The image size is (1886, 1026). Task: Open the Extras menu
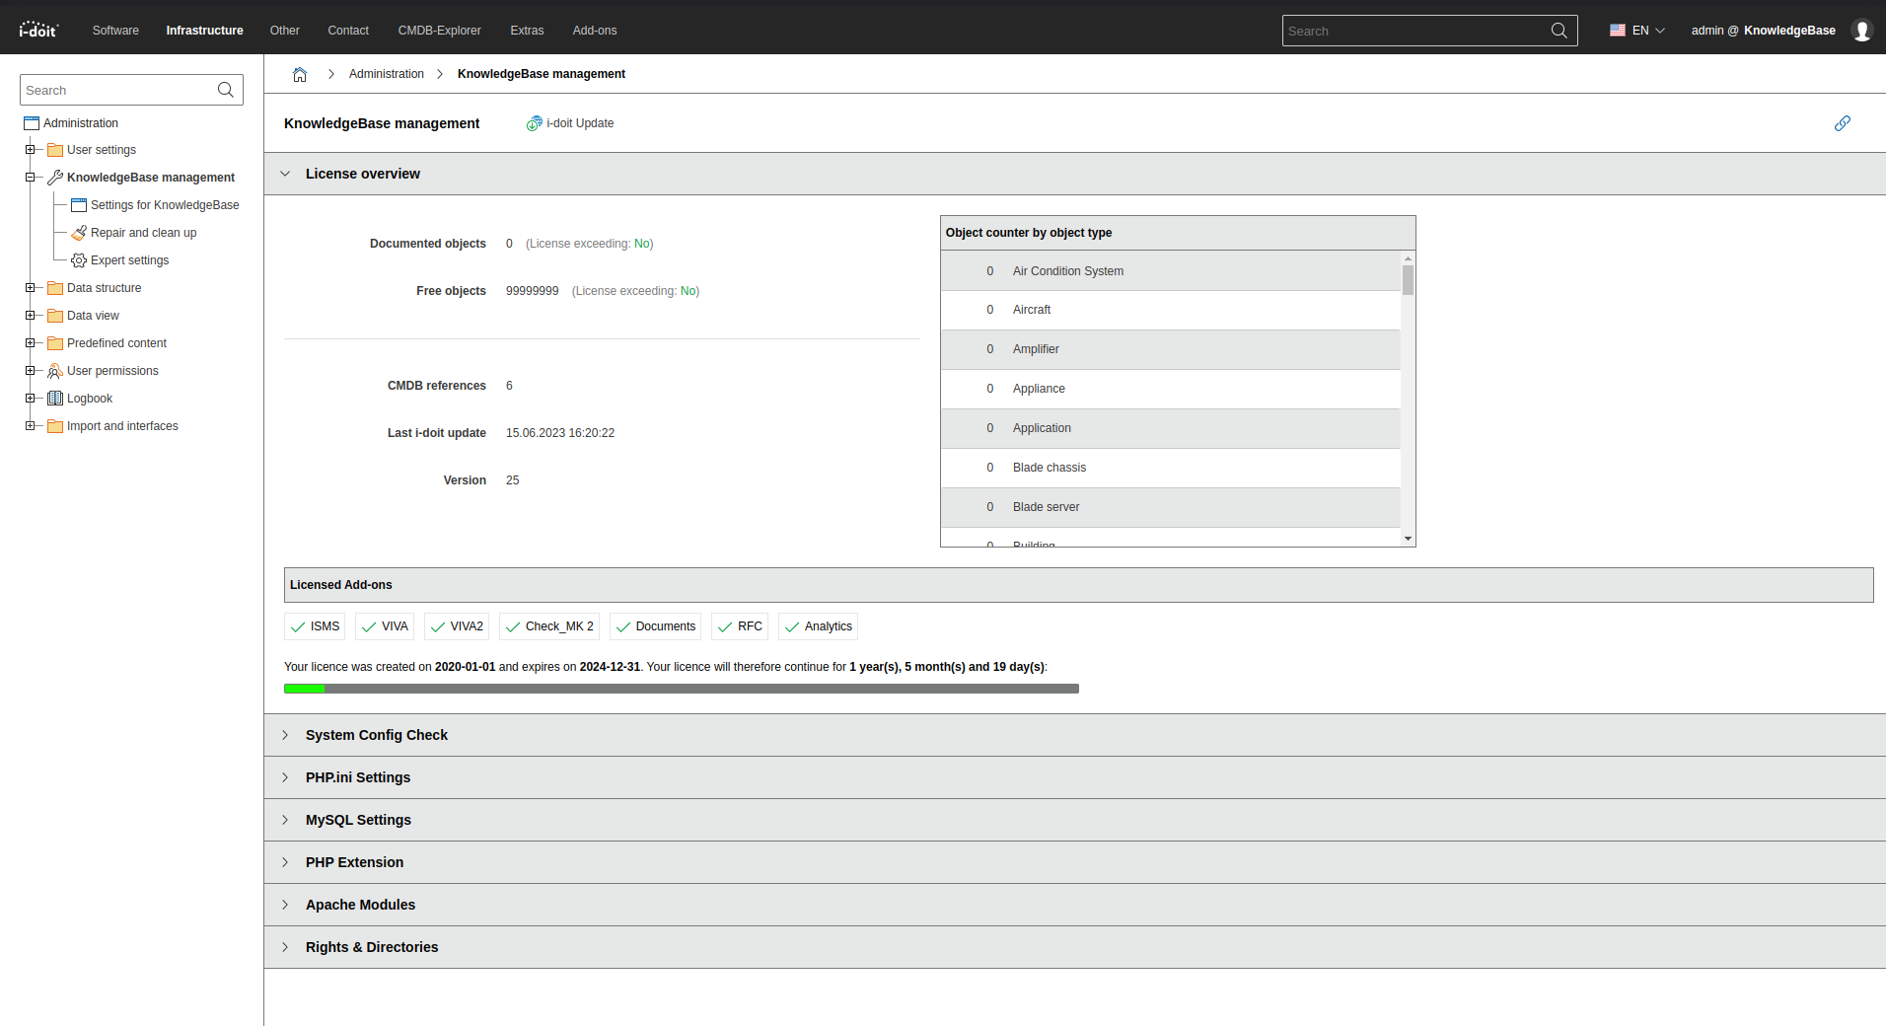tap(527, 31)
